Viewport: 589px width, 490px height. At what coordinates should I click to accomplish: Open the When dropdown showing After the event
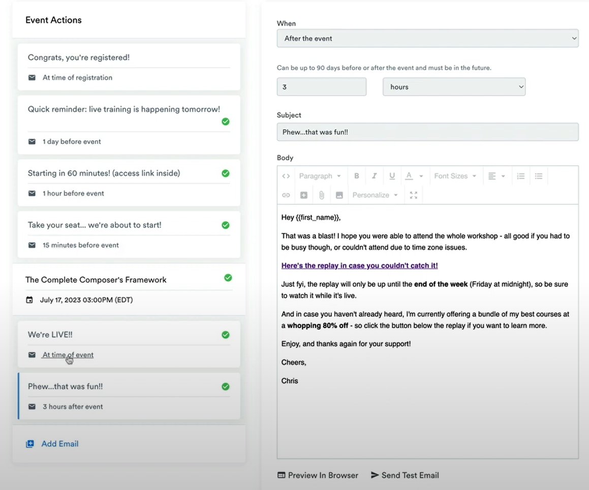point(427,38)
